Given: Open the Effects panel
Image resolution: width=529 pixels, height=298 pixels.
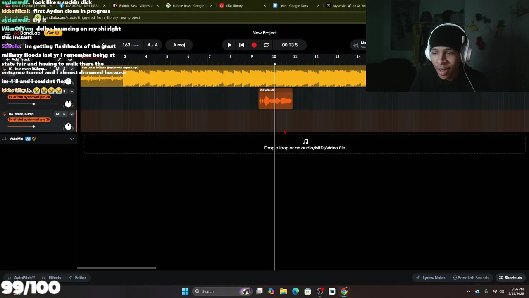Looking at the screenshot, I should click(x=51, y=278).
